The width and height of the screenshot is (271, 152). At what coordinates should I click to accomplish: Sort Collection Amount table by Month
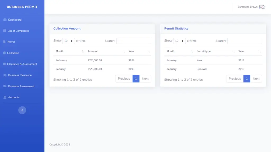(69, 51)
